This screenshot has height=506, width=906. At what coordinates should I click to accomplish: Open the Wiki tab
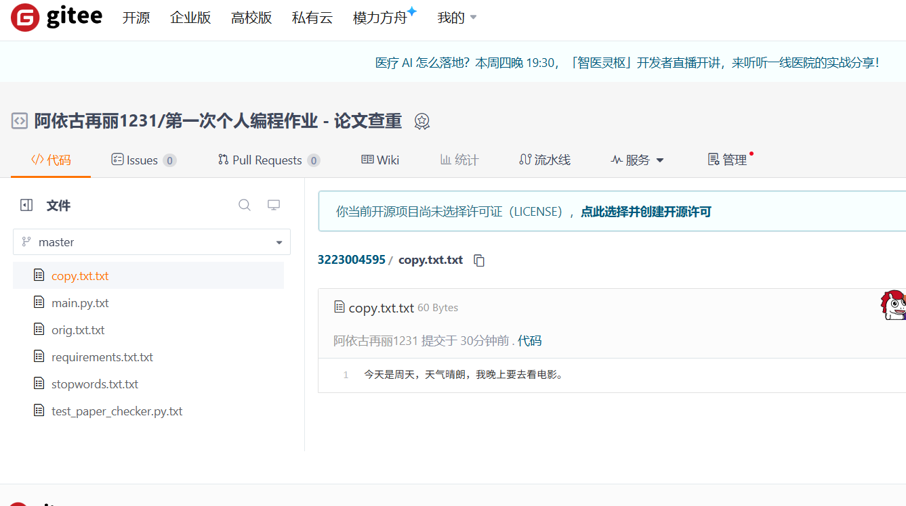[x=379, y=160]
